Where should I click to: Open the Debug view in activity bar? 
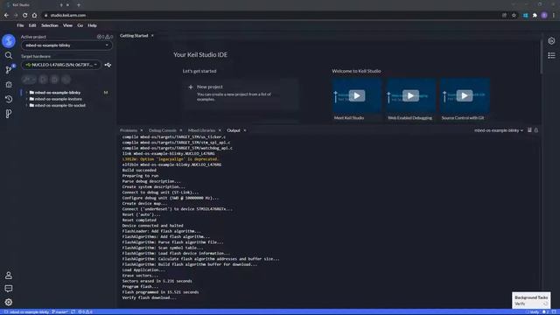(9, 85)
